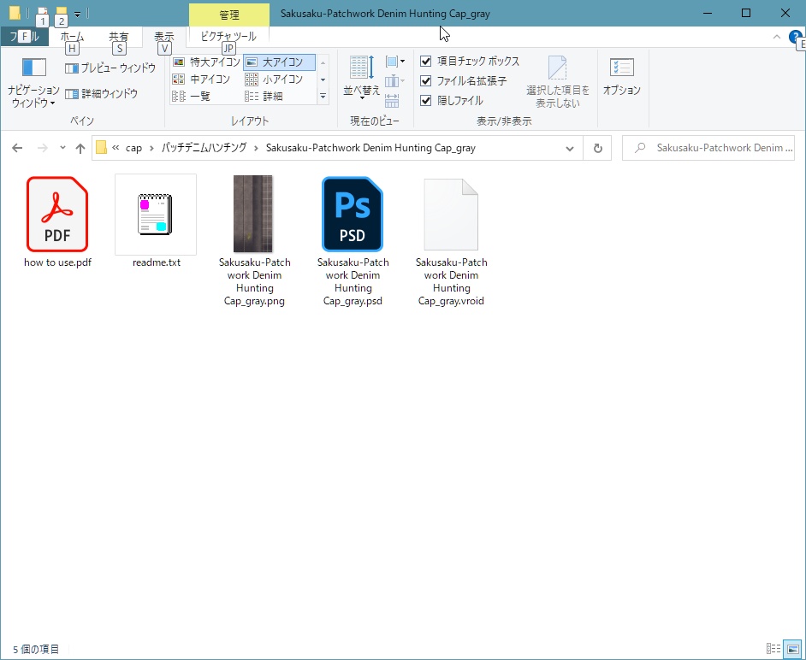Open the Sort by (並べ替え) menu
This screenshot has height=660, width=806.
pos(362,78)
